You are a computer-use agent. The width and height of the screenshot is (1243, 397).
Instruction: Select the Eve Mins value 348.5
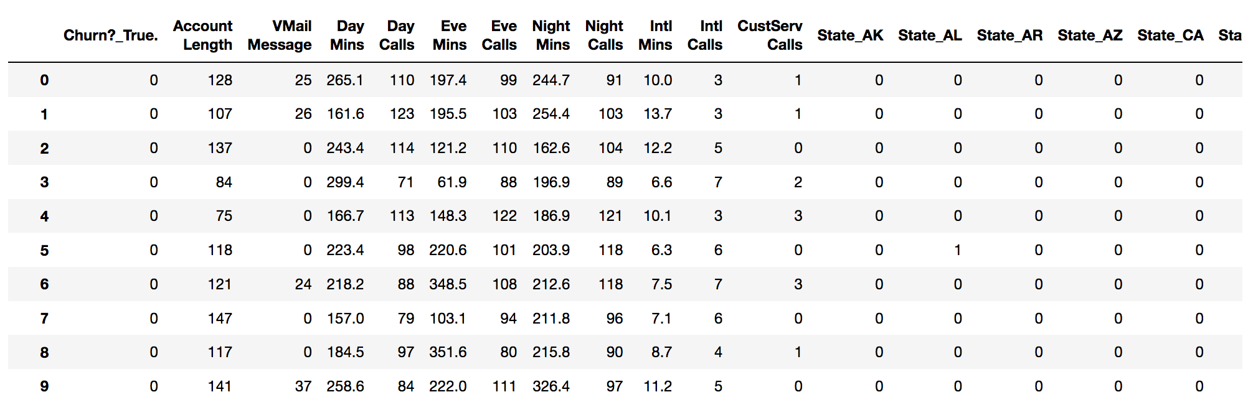(448, 284)
